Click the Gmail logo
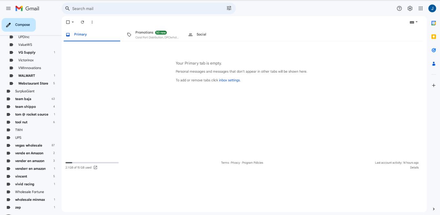Image resolution: width=440 pixels, height=215 pixels. pyautogui.click(x=27, y=8)
